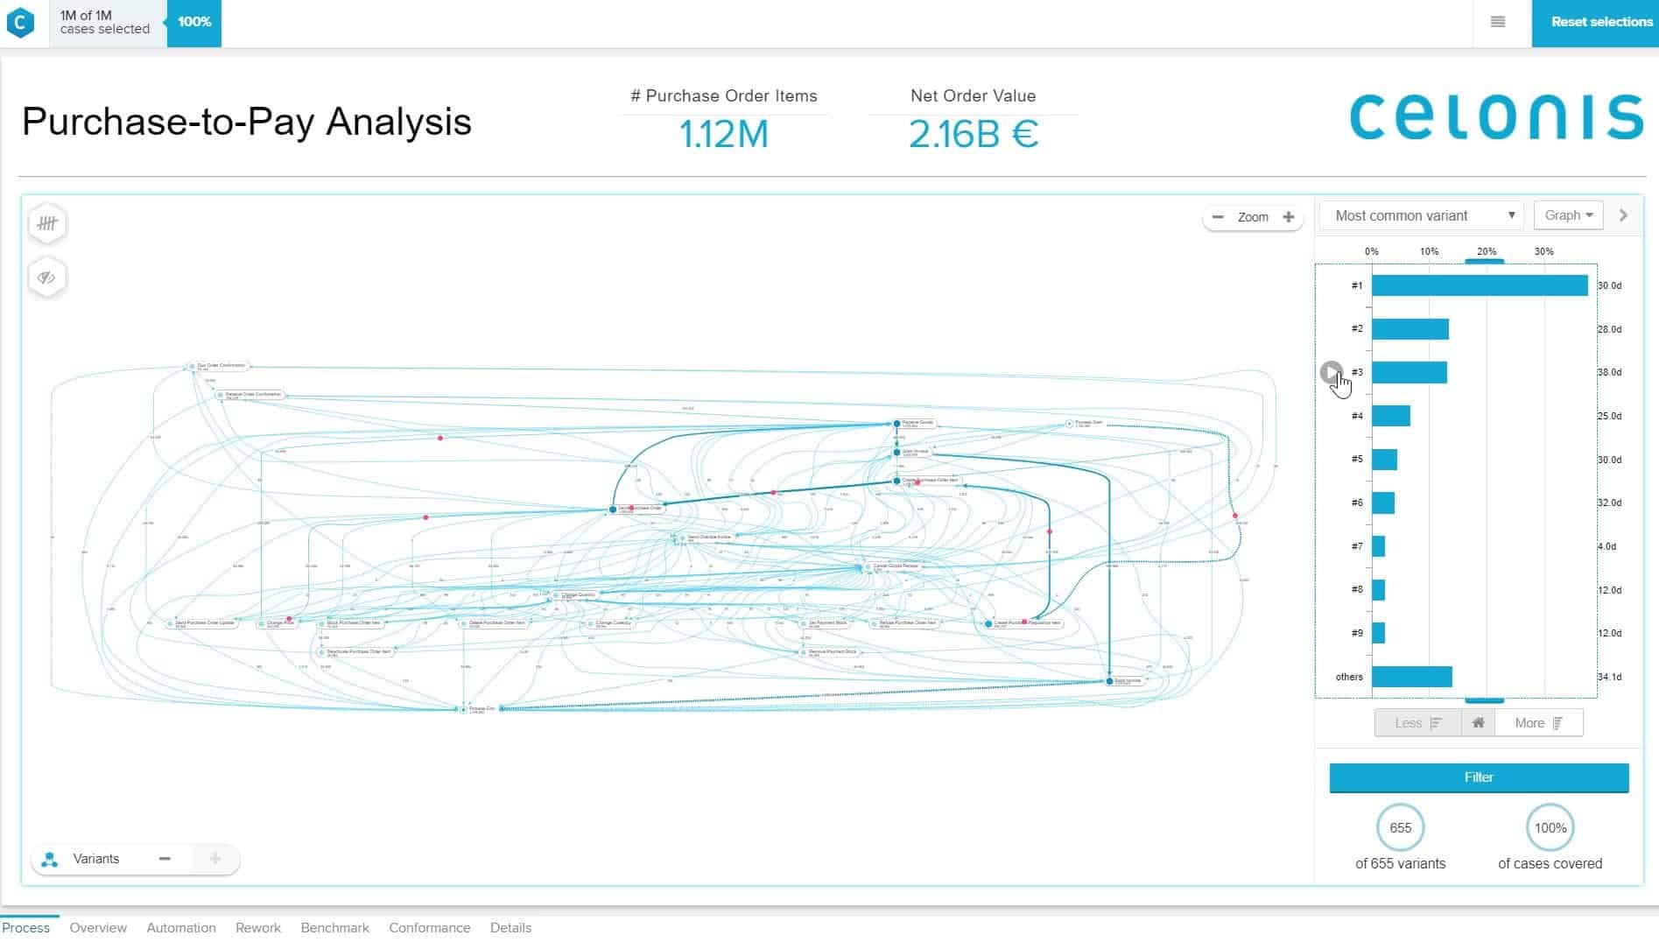Select the others variants bar
The image size is (1659, 942).
[x=1412, y=677]
